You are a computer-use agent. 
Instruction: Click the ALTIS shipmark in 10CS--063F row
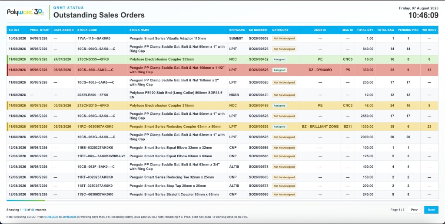(234, 166)
